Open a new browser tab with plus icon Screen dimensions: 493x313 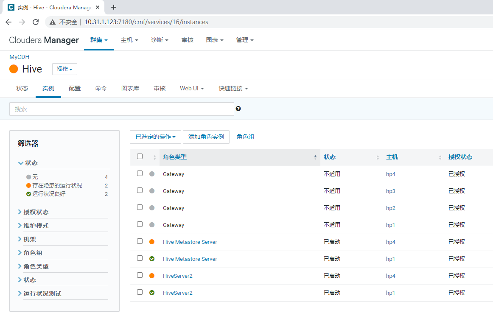[114, 7]
